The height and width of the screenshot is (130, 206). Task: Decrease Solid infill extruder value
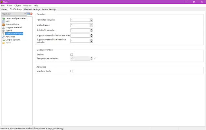[91, 31]
